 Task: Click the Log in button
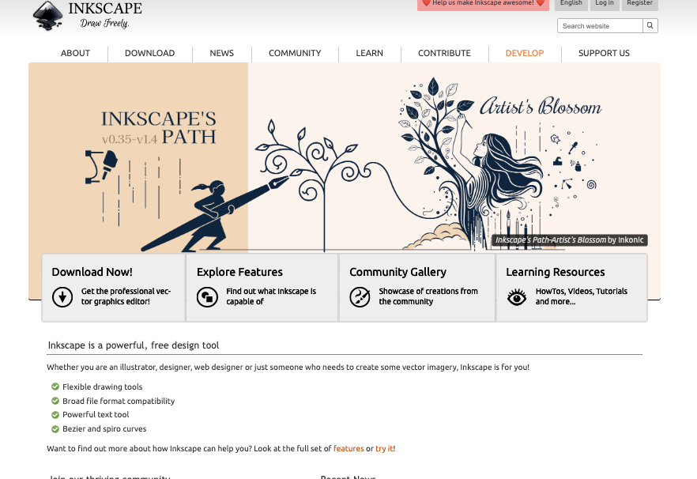coord(605,4)
